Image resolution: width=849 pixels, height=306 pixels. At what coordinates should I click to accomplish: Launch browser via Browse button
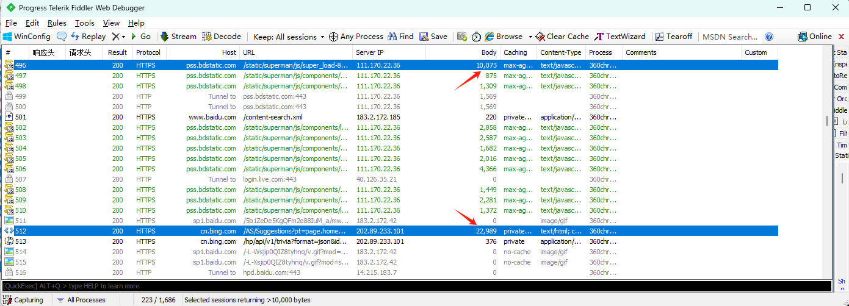click(504, 37)
